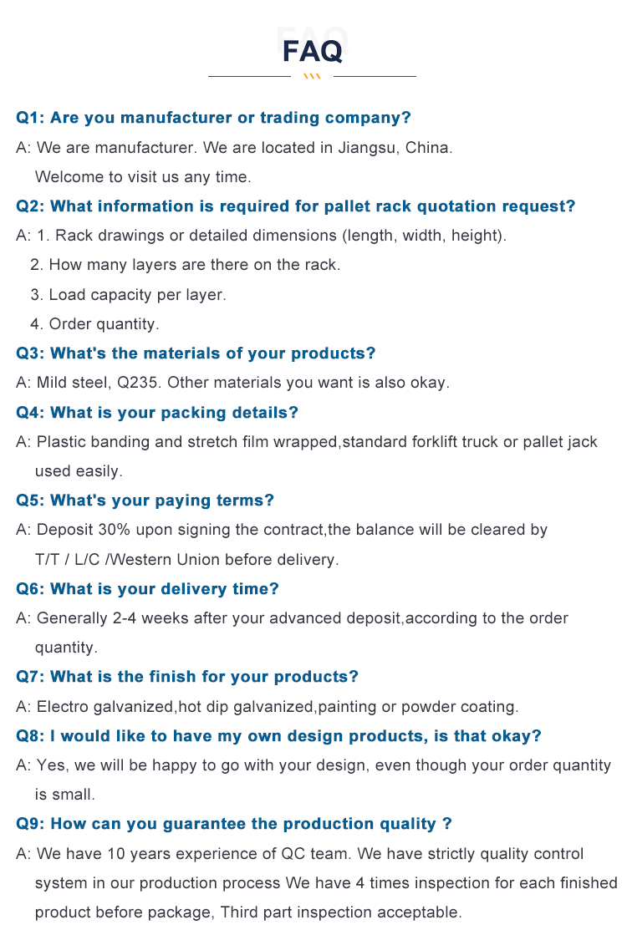This screenshot has width=627, height=930.
Task: Click the answer mentioning Jiangsu, China
Action: [234, 148]
